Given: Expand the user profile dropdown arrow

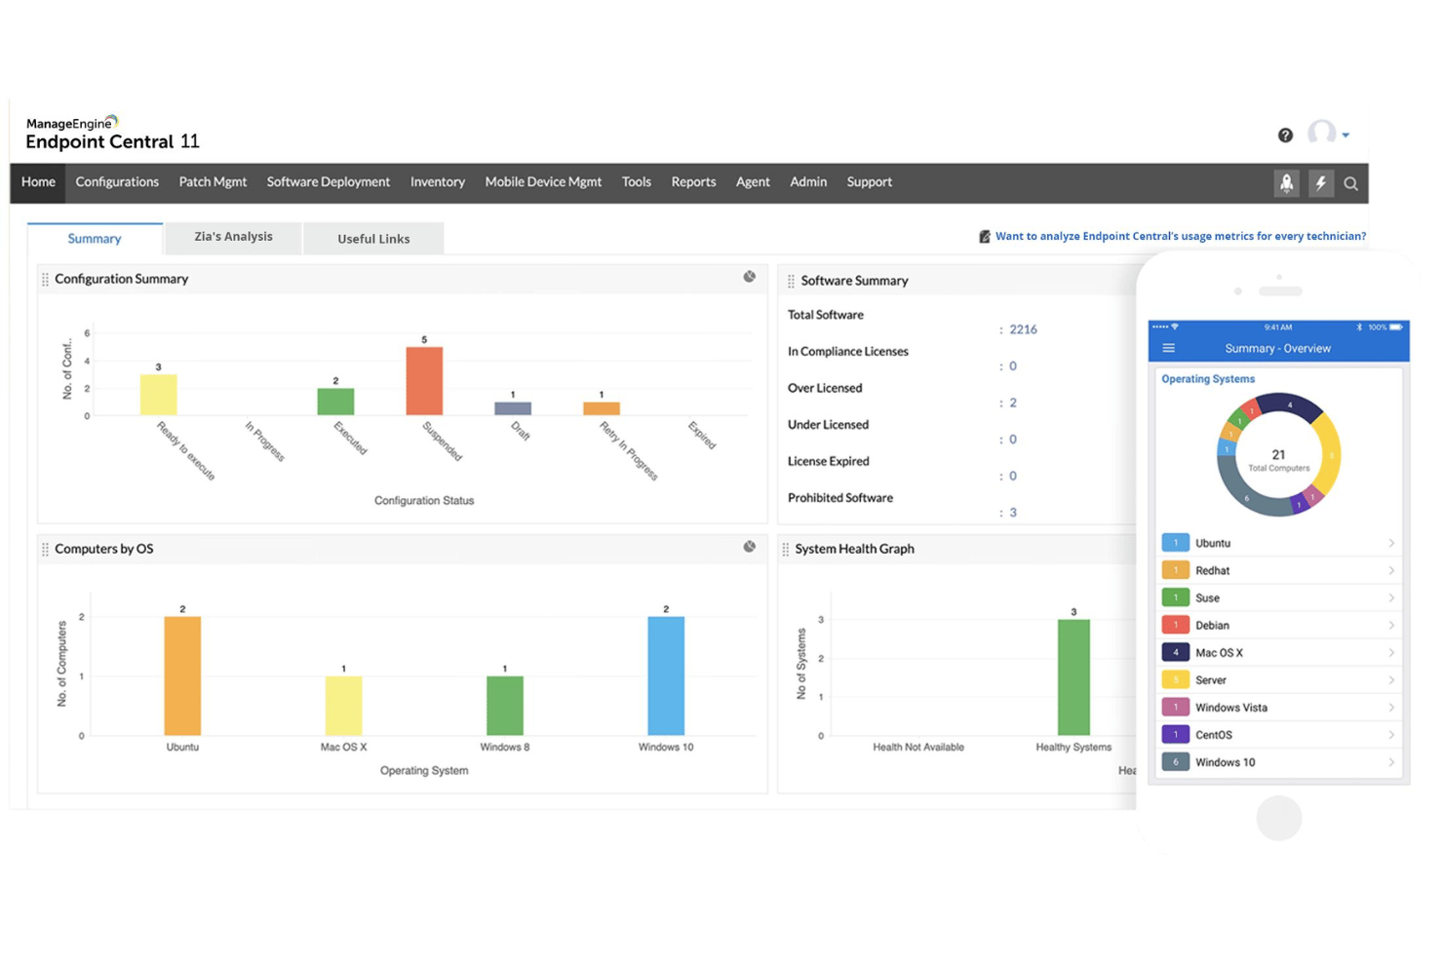Looking at the screenshot, I should click(1345, 135).
